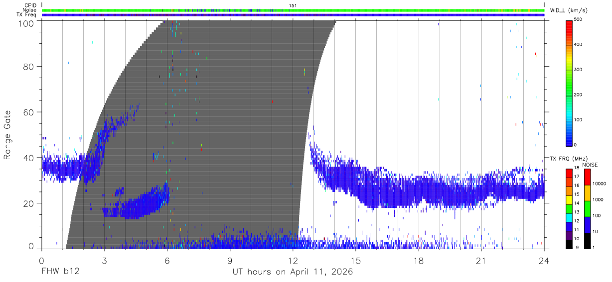Click the CPID value 151
The width and height of the screenshot is (612, 282).
(x=293, y=5)
